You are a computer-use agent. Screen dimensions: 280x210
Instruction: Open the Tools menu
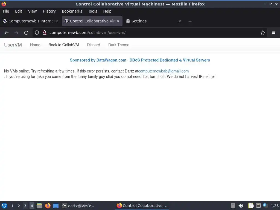click(92, 11)
